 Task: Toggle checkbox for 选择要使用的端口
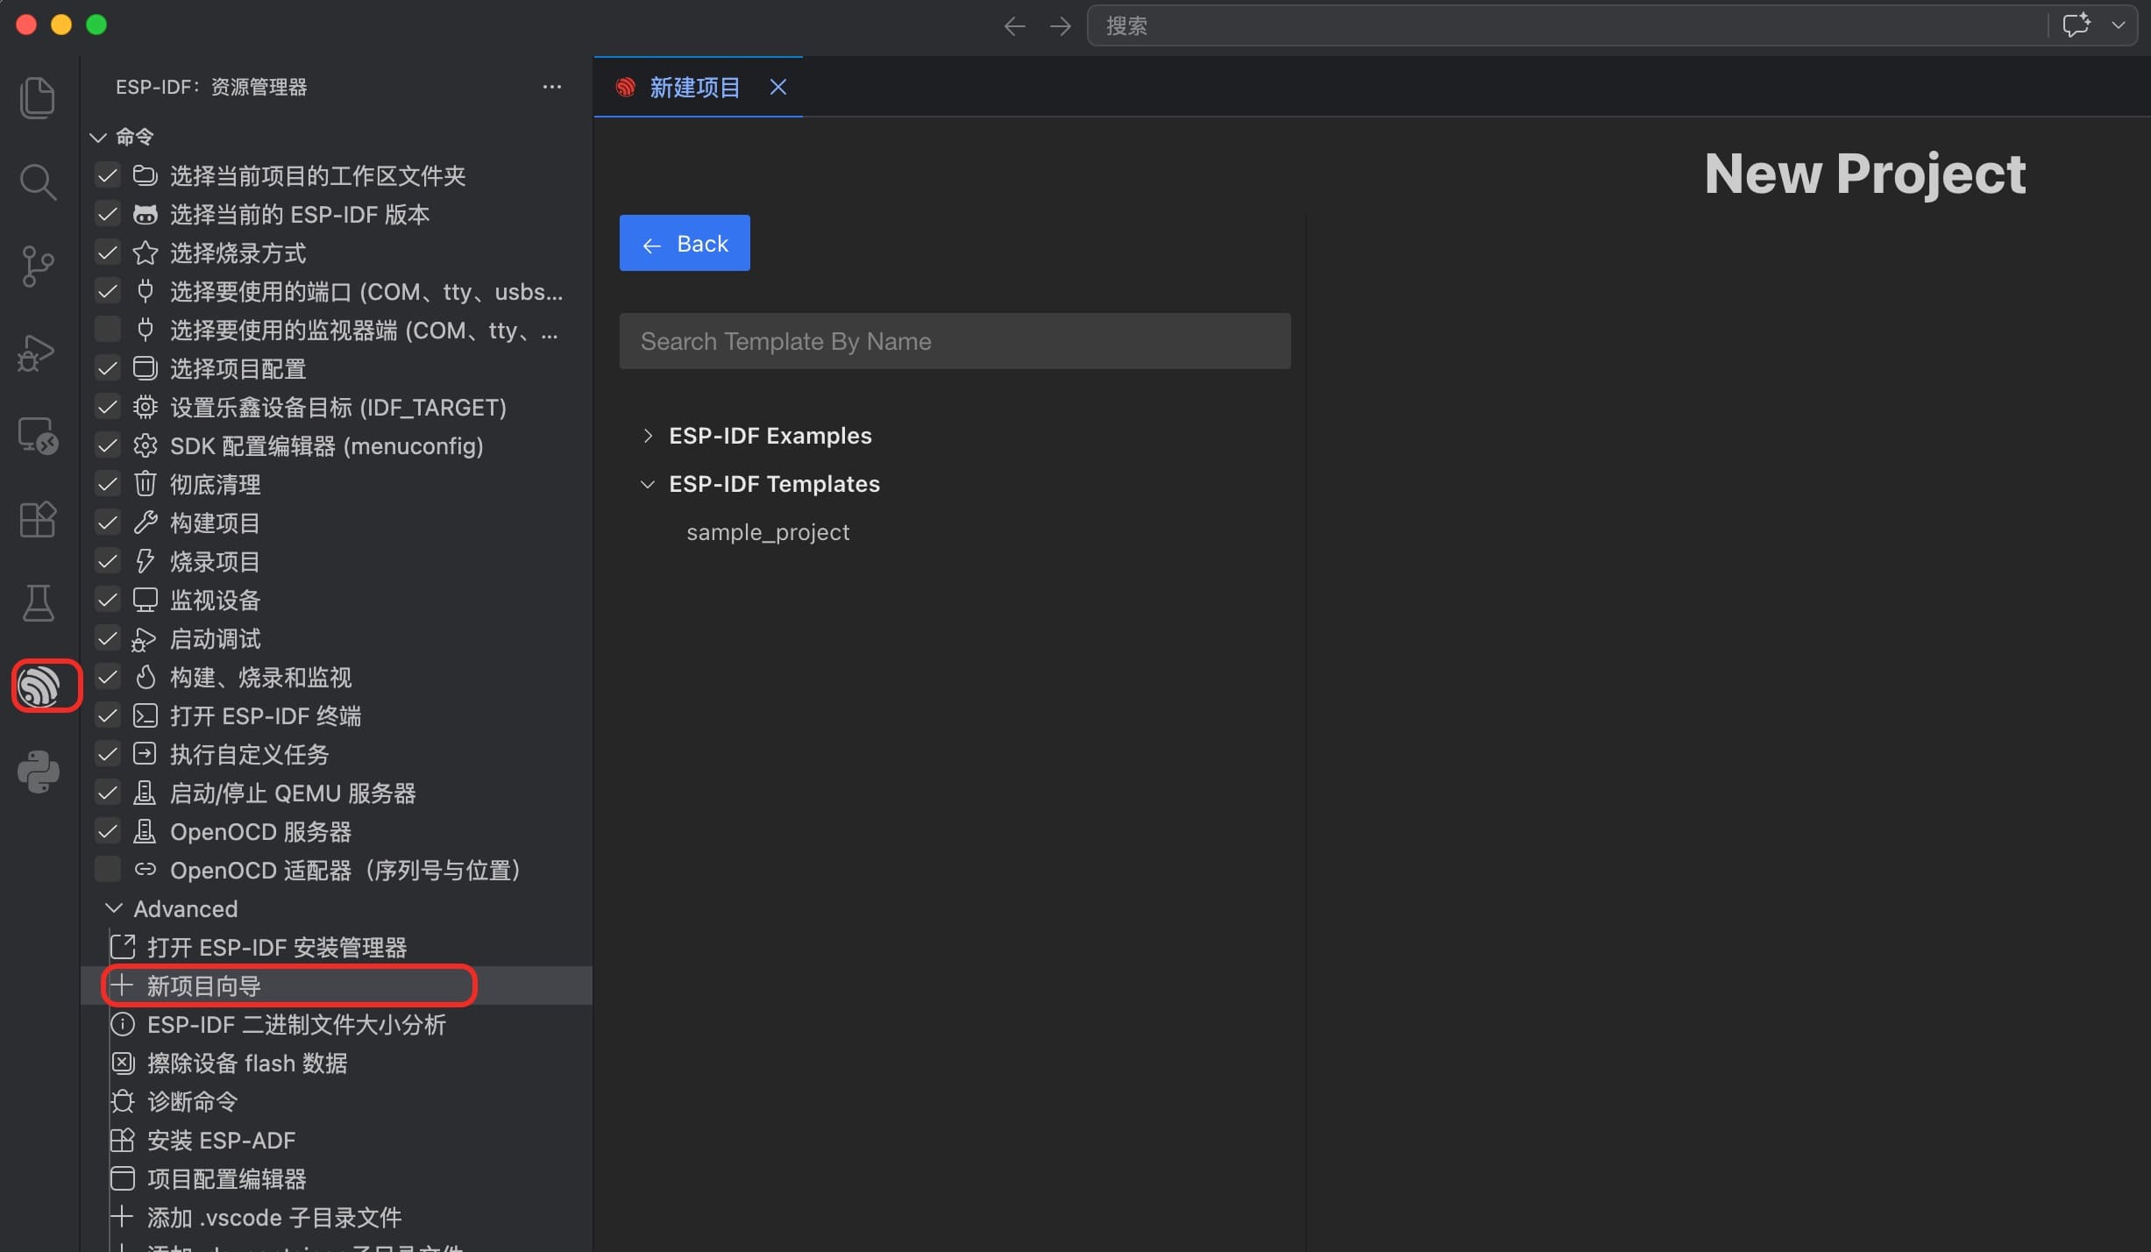click(x=108, y=291)
